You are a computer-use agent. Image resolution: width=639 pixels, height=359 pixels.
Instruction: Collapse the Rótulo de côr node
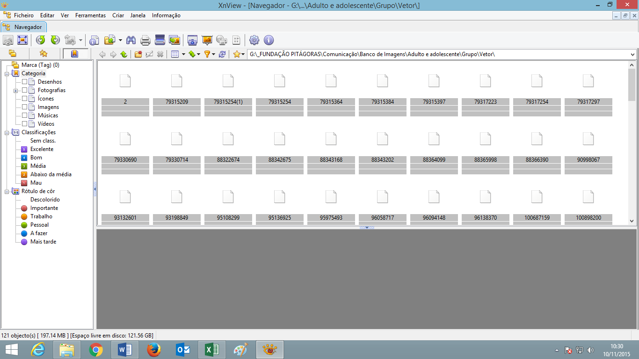(x=7, y=191)
